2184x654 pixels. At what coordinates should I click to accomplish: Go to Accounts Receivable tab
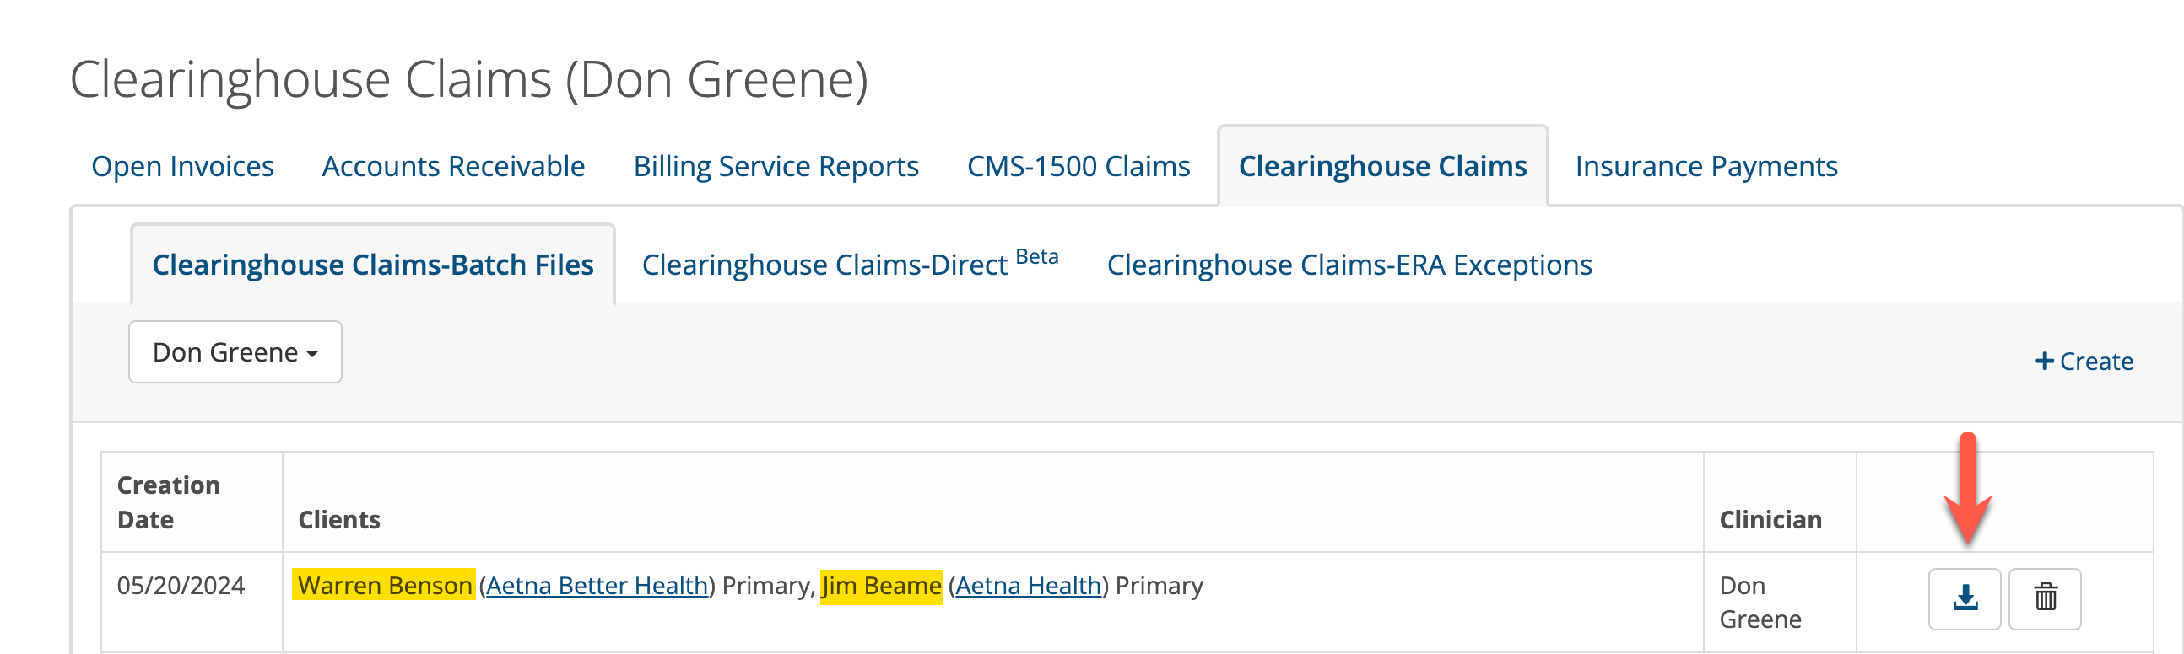pos(452,167)
